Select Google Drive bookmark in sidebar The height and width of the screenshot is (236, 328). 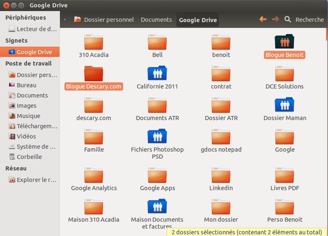(30, 52)
